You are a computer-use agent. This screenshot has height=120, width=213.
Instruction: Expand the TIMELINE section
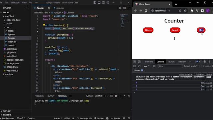pos(7,115)
